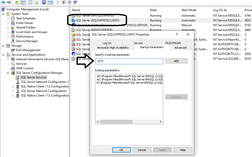This screenshot has width=252, height=157.
Task: Select WMI Control in the tree
Action: pos(24,68)
